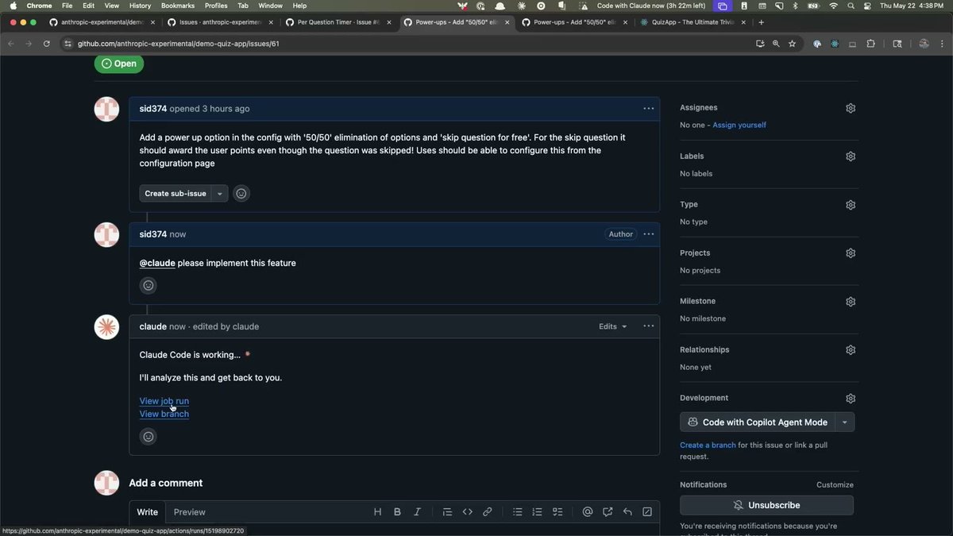This screenshot has height=536, width=953.
Task: Click the date and time in menu bar
Action: 913,6
